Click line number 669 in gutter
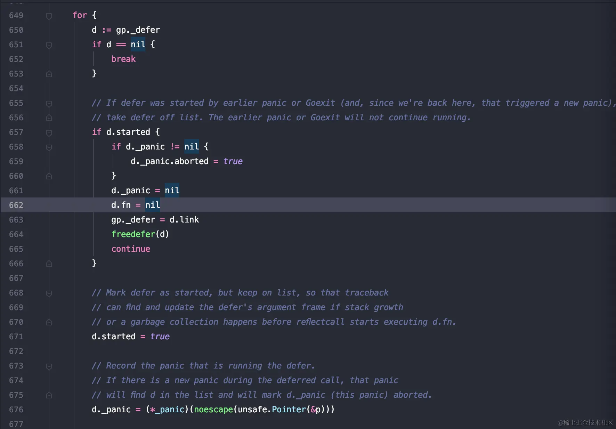Viewport: 616px width, 429px height. click(x=16, y=307)
